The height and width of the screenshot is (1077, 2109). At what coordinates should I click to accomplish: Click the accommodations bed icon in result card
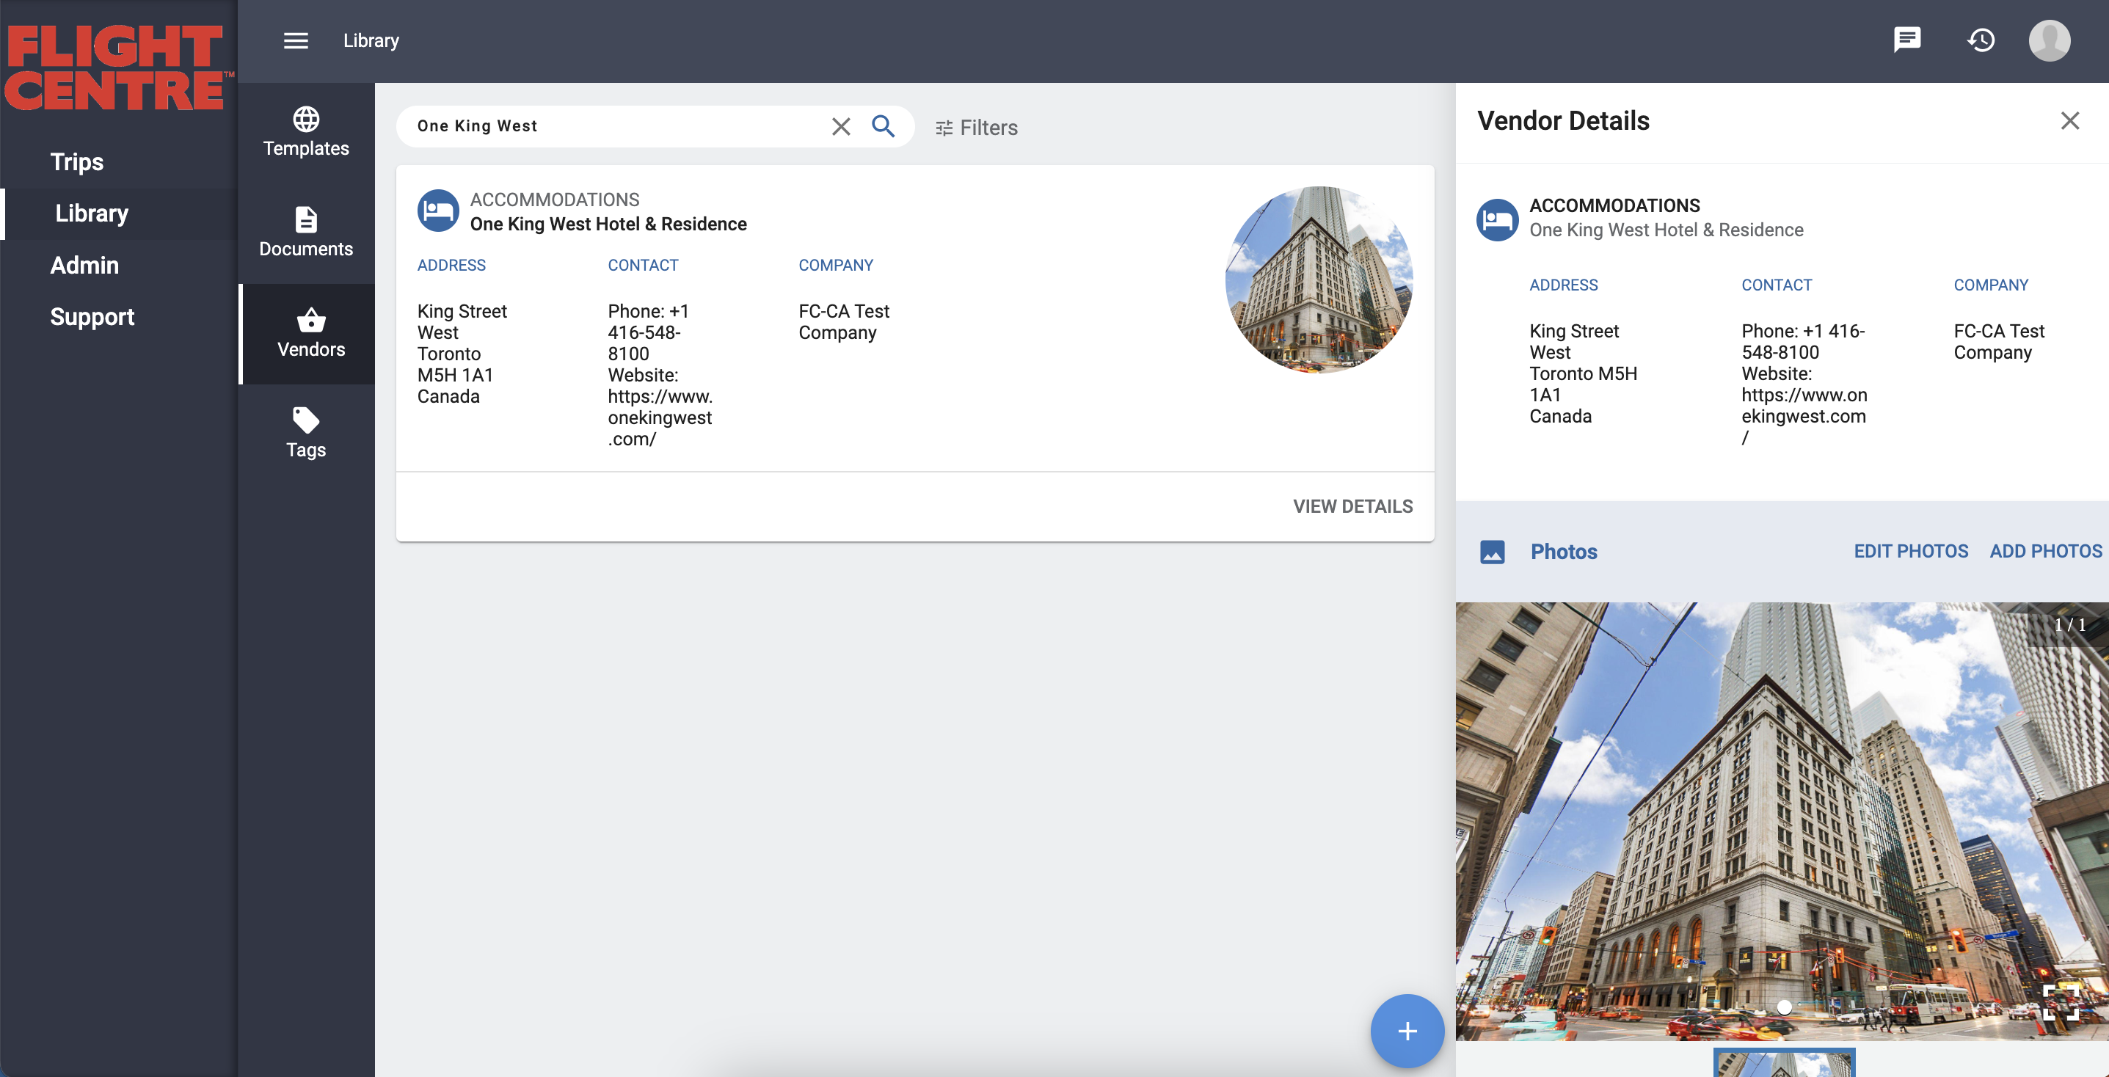point(438,211)
